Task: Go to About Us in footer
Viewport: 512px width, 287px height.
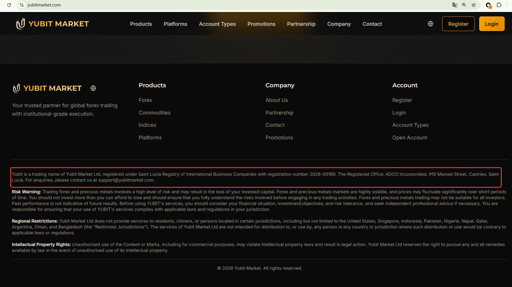Action: pos(277,100)
